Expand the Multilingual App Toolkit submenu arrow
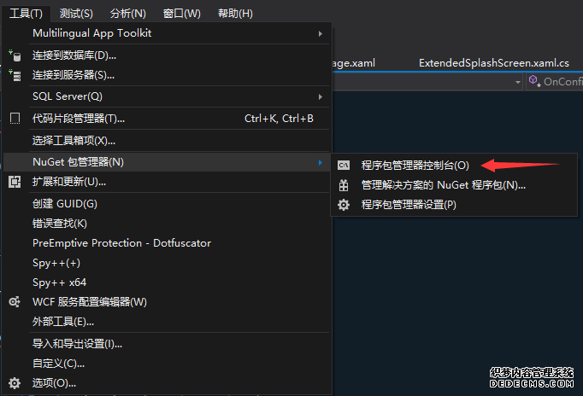Screen dimensions: 583x396 (321, 33)
